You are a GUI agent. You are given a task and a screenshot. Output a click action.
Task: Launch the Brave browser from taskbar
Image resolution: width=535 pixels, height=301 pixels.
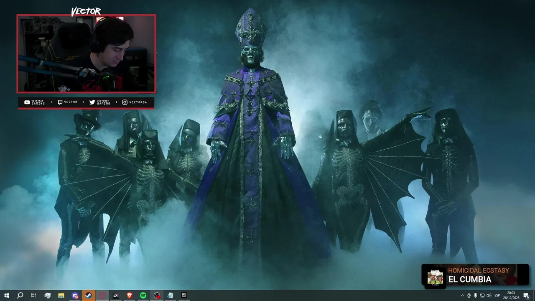pyautogui.click(x=129, y=296)
